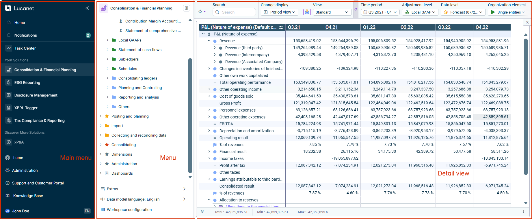The height and width of the screenshot is (219, 532).
Task: Click the Lume icon
Action: [8, 158]
